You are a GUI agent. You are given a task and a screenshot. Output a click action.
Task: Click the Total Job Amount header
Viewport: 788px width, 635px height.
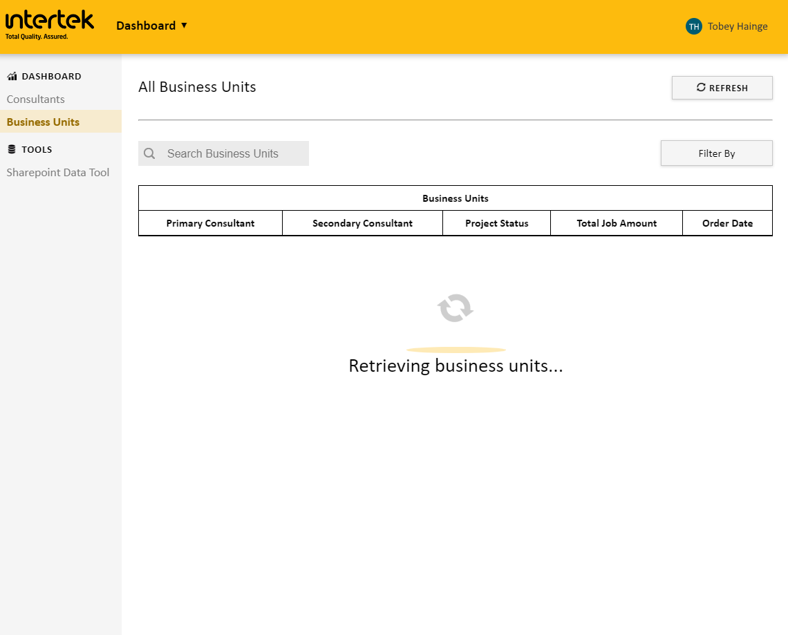tap(617, 223)
